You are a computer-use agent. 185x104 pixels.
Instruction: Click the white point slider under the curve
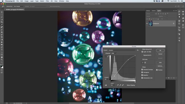coord(135,82)
